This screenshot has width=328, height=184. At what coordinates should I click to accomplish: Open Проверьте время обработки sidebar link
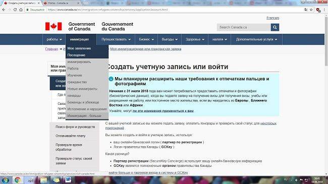click(69, 147)
